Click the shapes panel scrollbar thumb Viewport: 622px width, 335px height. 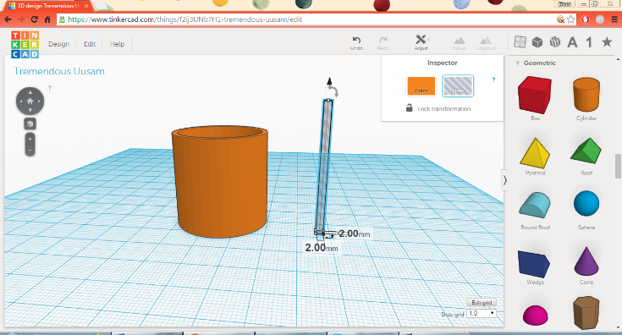pos(618,166)
